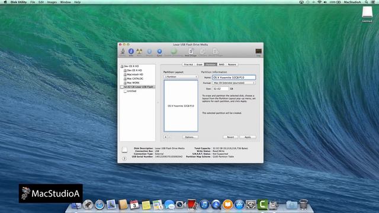
Task: Click the Burn toolbar icon
Action: 140,51
